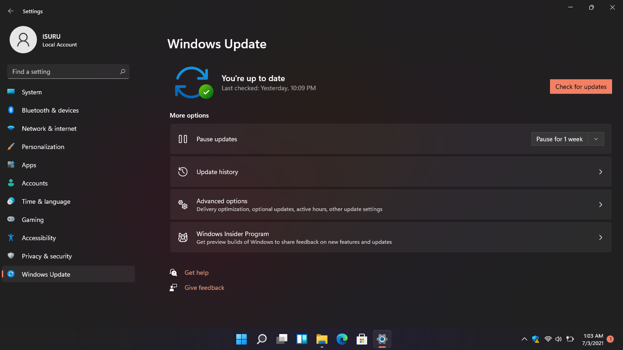
Task: Click the Settings gear on taskbar
Action: tap(382, 339)
